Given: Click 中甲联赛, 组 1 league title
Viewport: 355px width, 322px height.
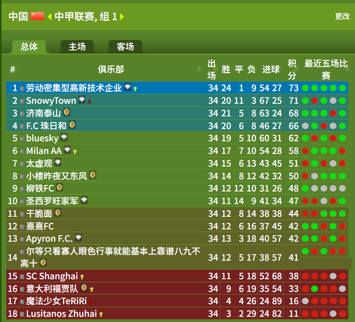Looking at the screenshot, I should tap(86, 16).
